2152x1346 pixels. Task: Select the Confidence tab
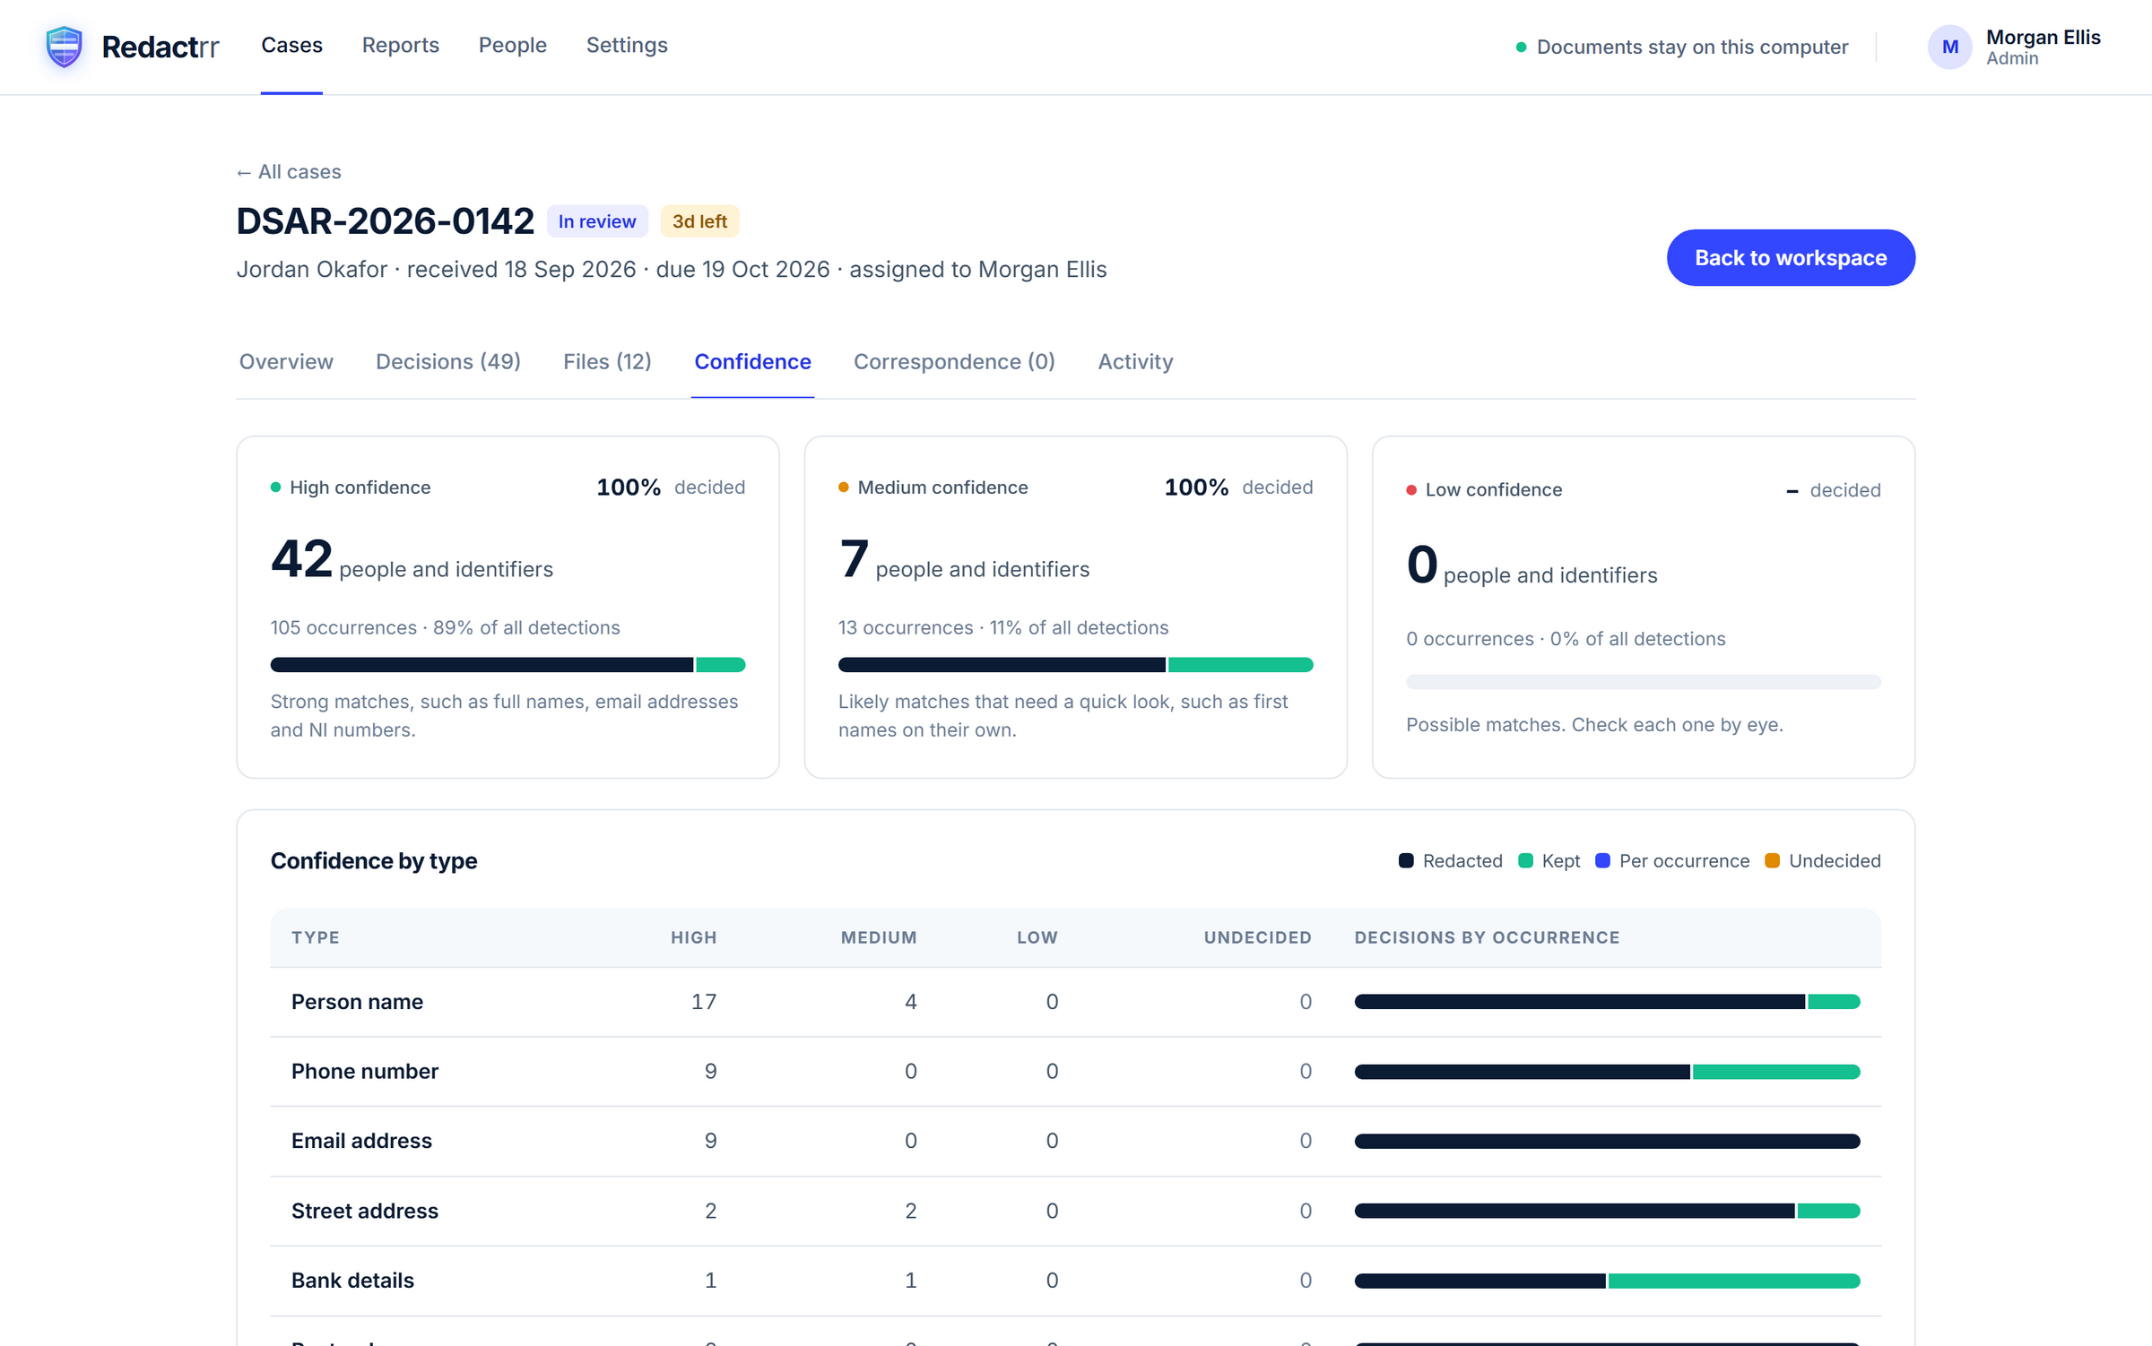(752, 361)
